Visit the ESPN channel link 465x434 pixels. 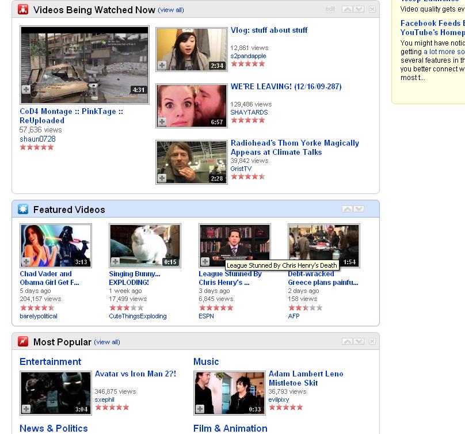pyautogui.click(x=207, y=316)
